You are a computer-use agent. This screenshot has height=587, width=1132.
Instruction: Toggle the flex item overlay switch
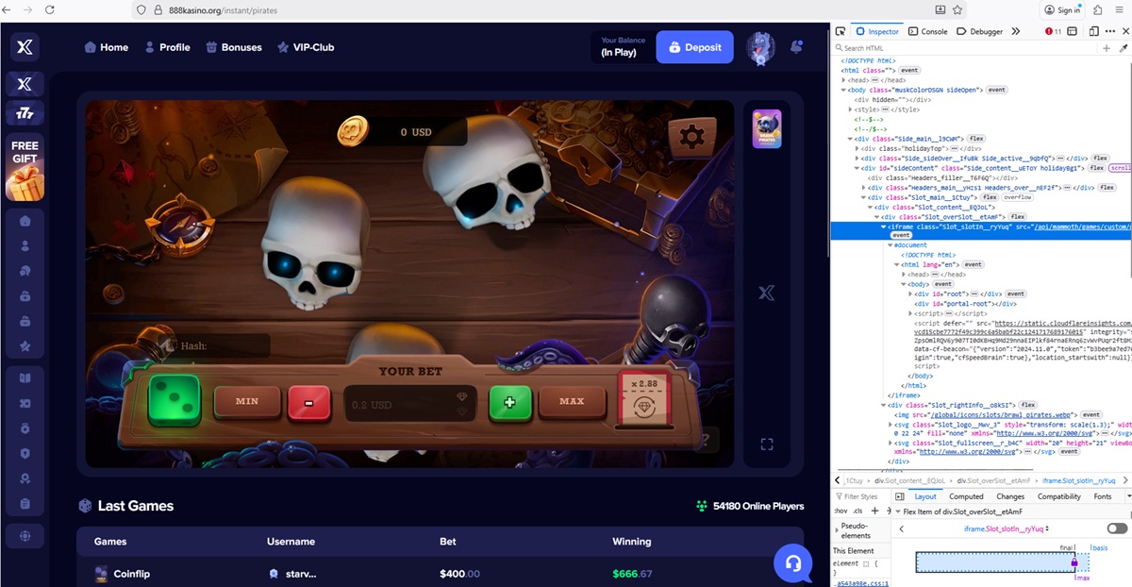pyautogui.click(x=1117, y=528)
